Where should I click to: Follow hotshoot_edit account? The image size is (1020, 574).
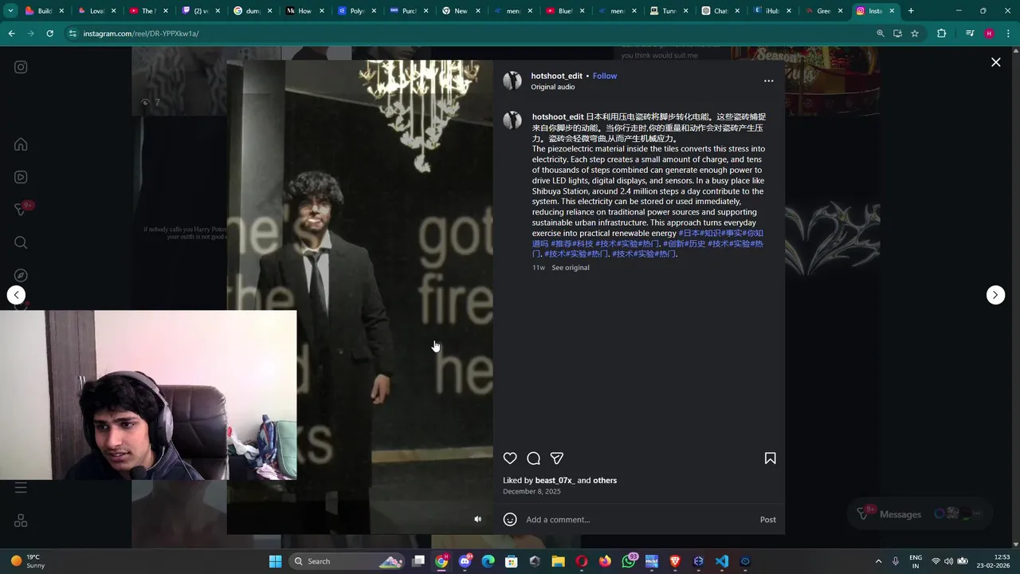tap(604, 76)
